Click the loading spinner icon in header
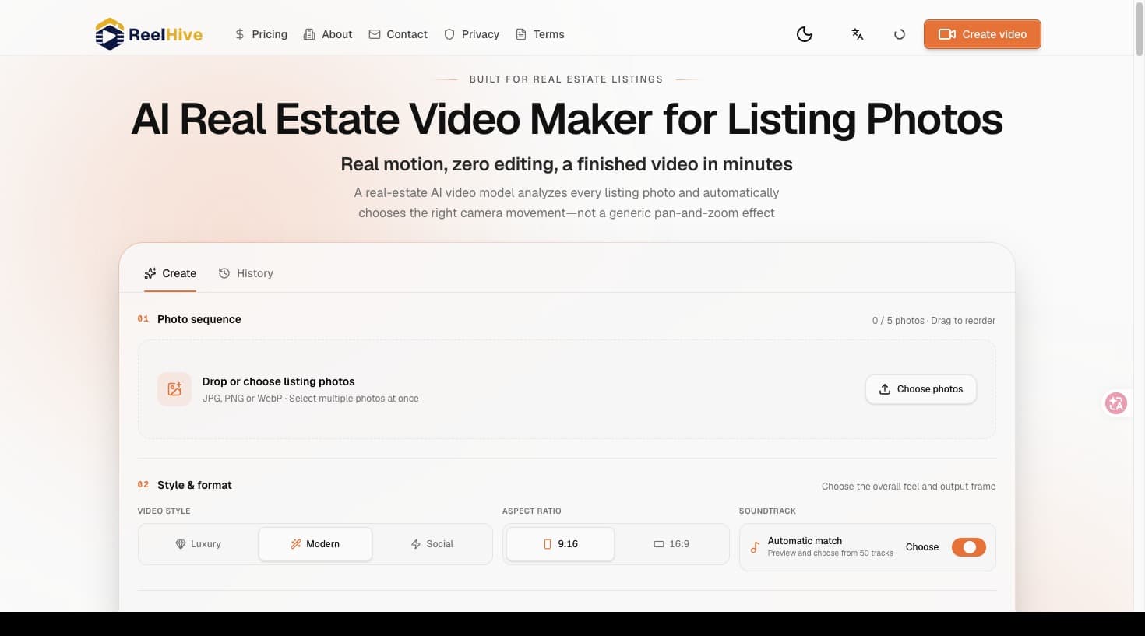 (900, 34)
